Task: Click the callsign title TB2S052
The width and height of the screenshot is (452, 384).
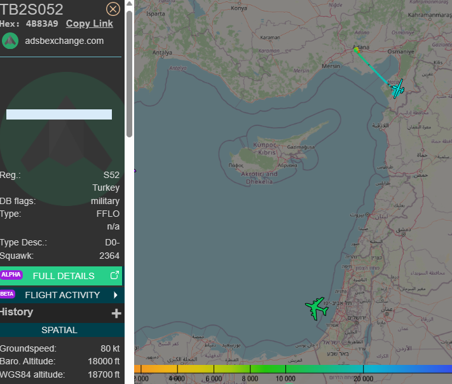Action: coord(31,10)
